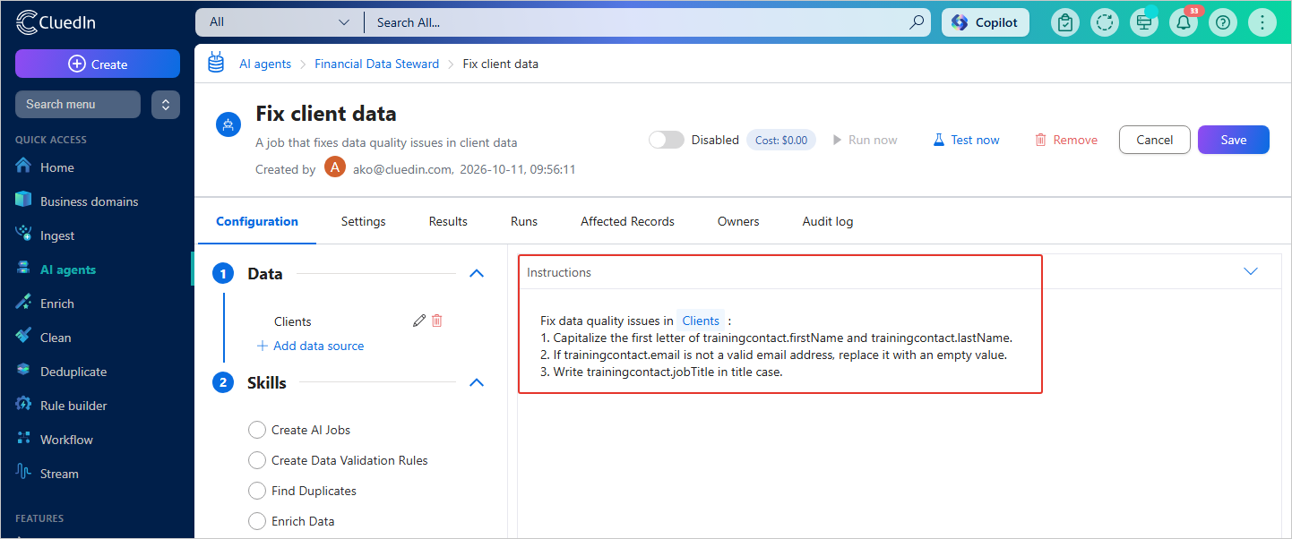The height and width of the screenshot is (539, 1292).
Task: Delete the Clients data source trash icon
Action: [437, 321]
